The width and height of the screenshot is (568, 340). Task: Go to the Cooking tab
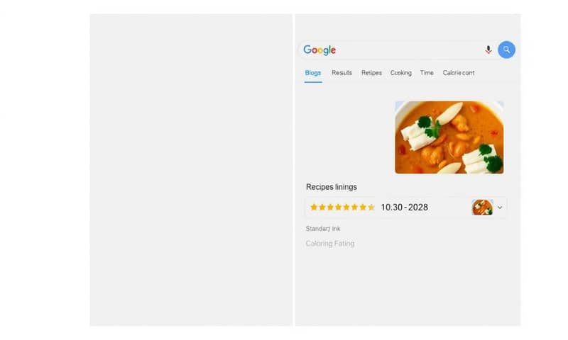(x=400, y=73)
